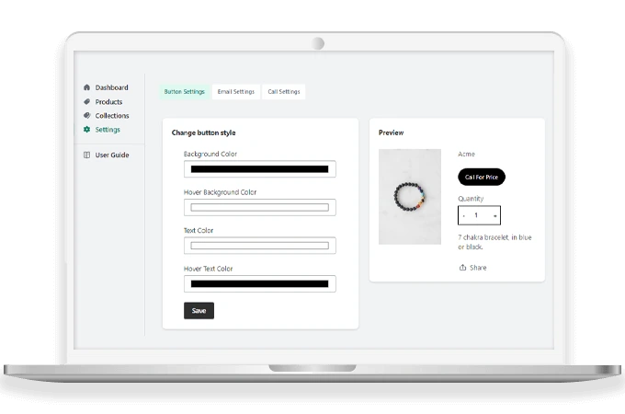Viewport: 625px width, 414px height.
Task: Open the Email Settings tab
Action: [235, 92]
